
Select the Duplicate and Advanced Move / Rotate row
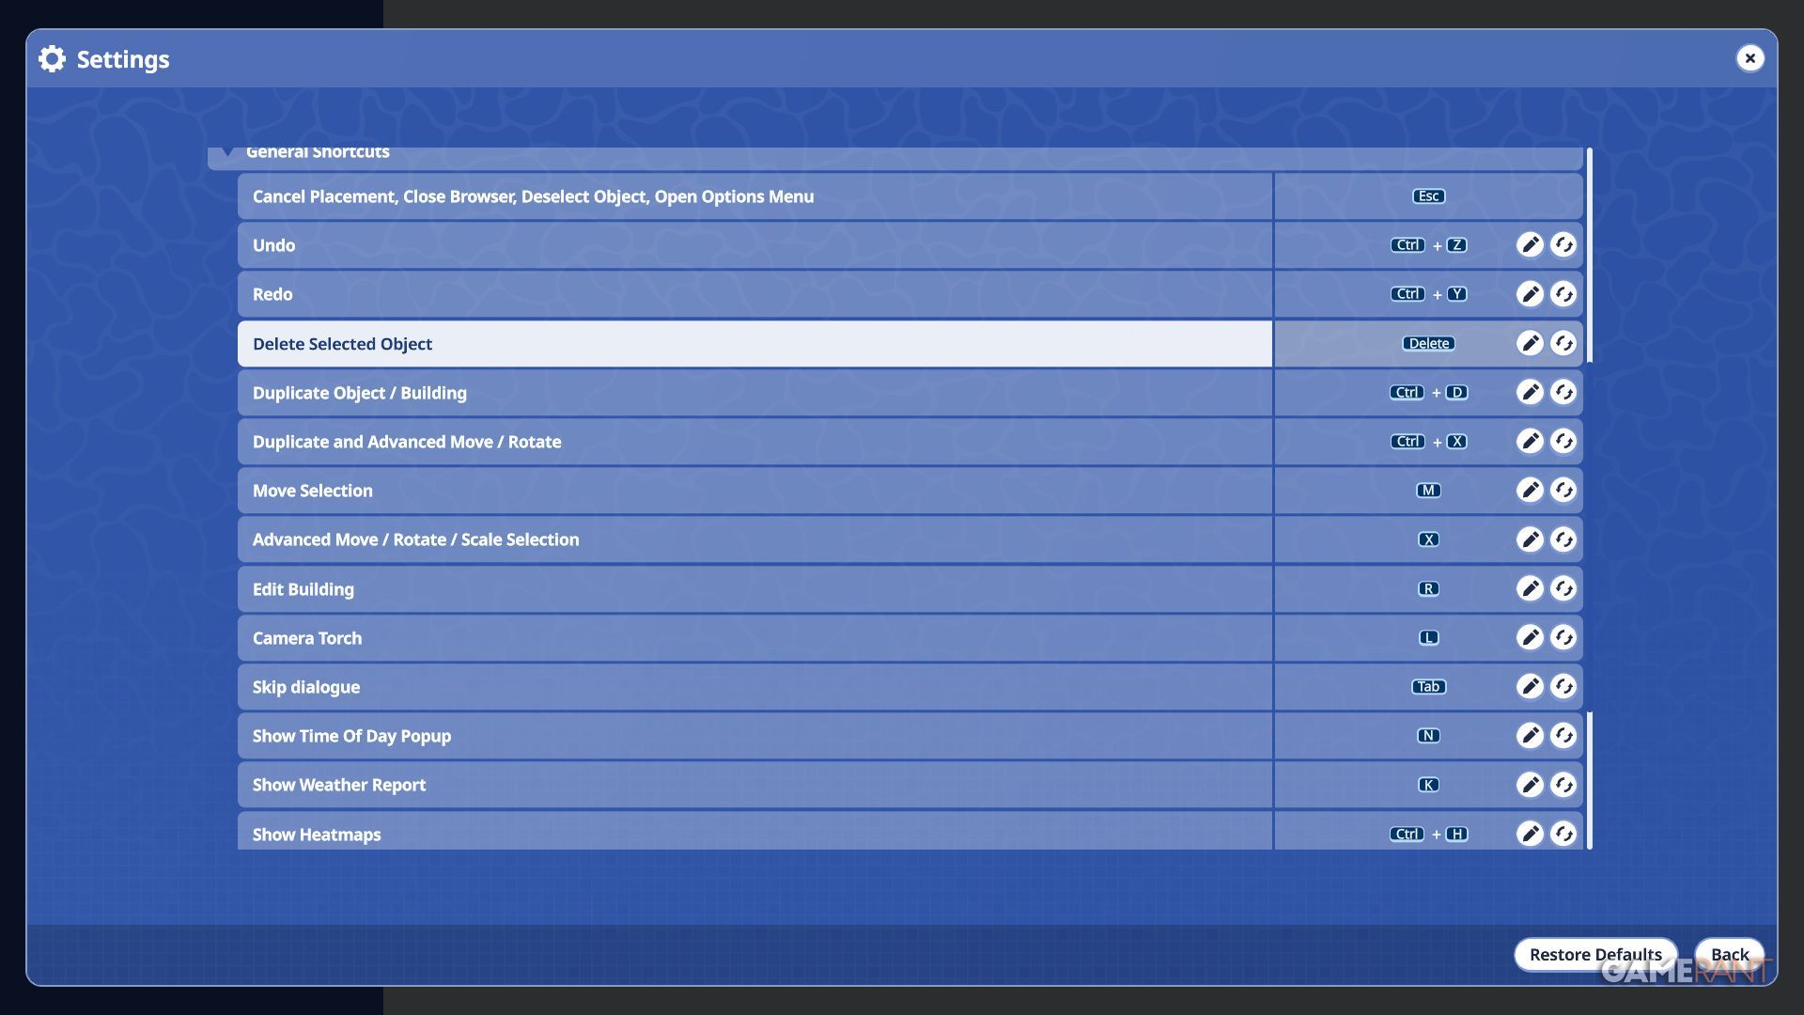pos(754,442)
